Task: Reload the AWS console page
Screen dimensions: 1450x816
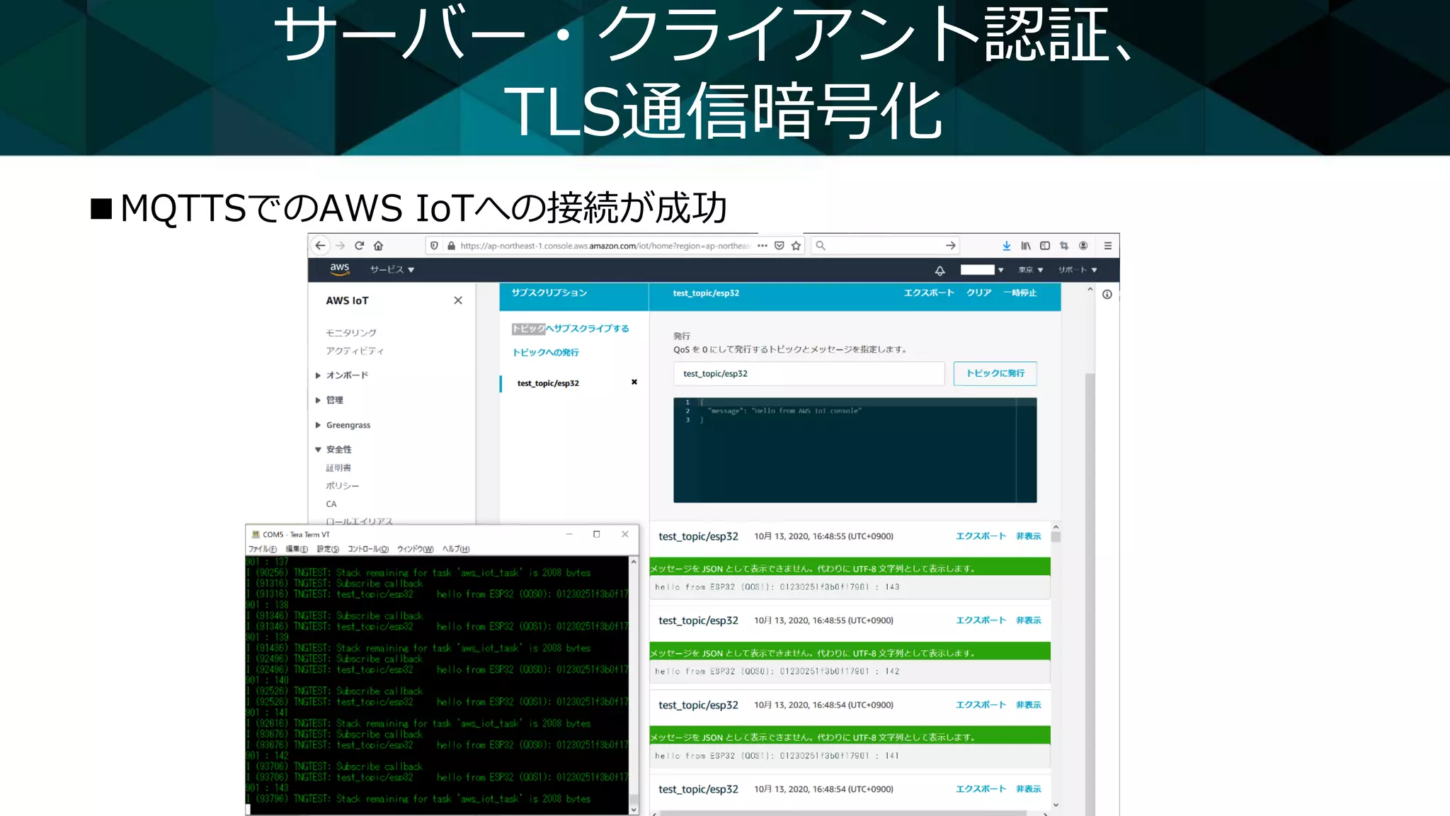Action: pos(360,246)
